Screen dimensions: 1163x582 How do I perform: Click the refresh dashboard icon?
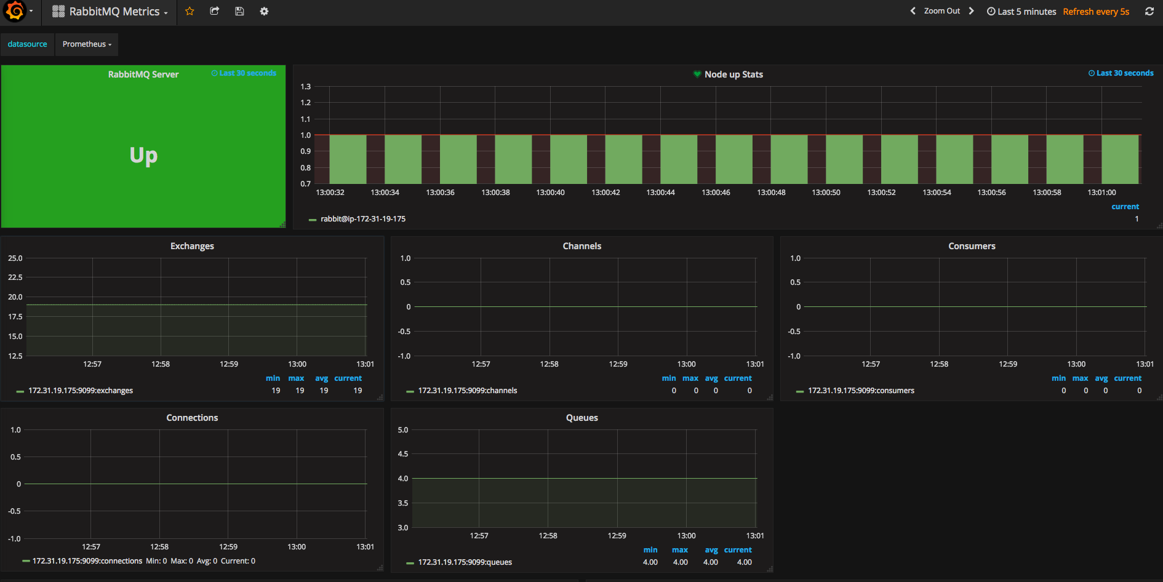[x=1149, y=11]
